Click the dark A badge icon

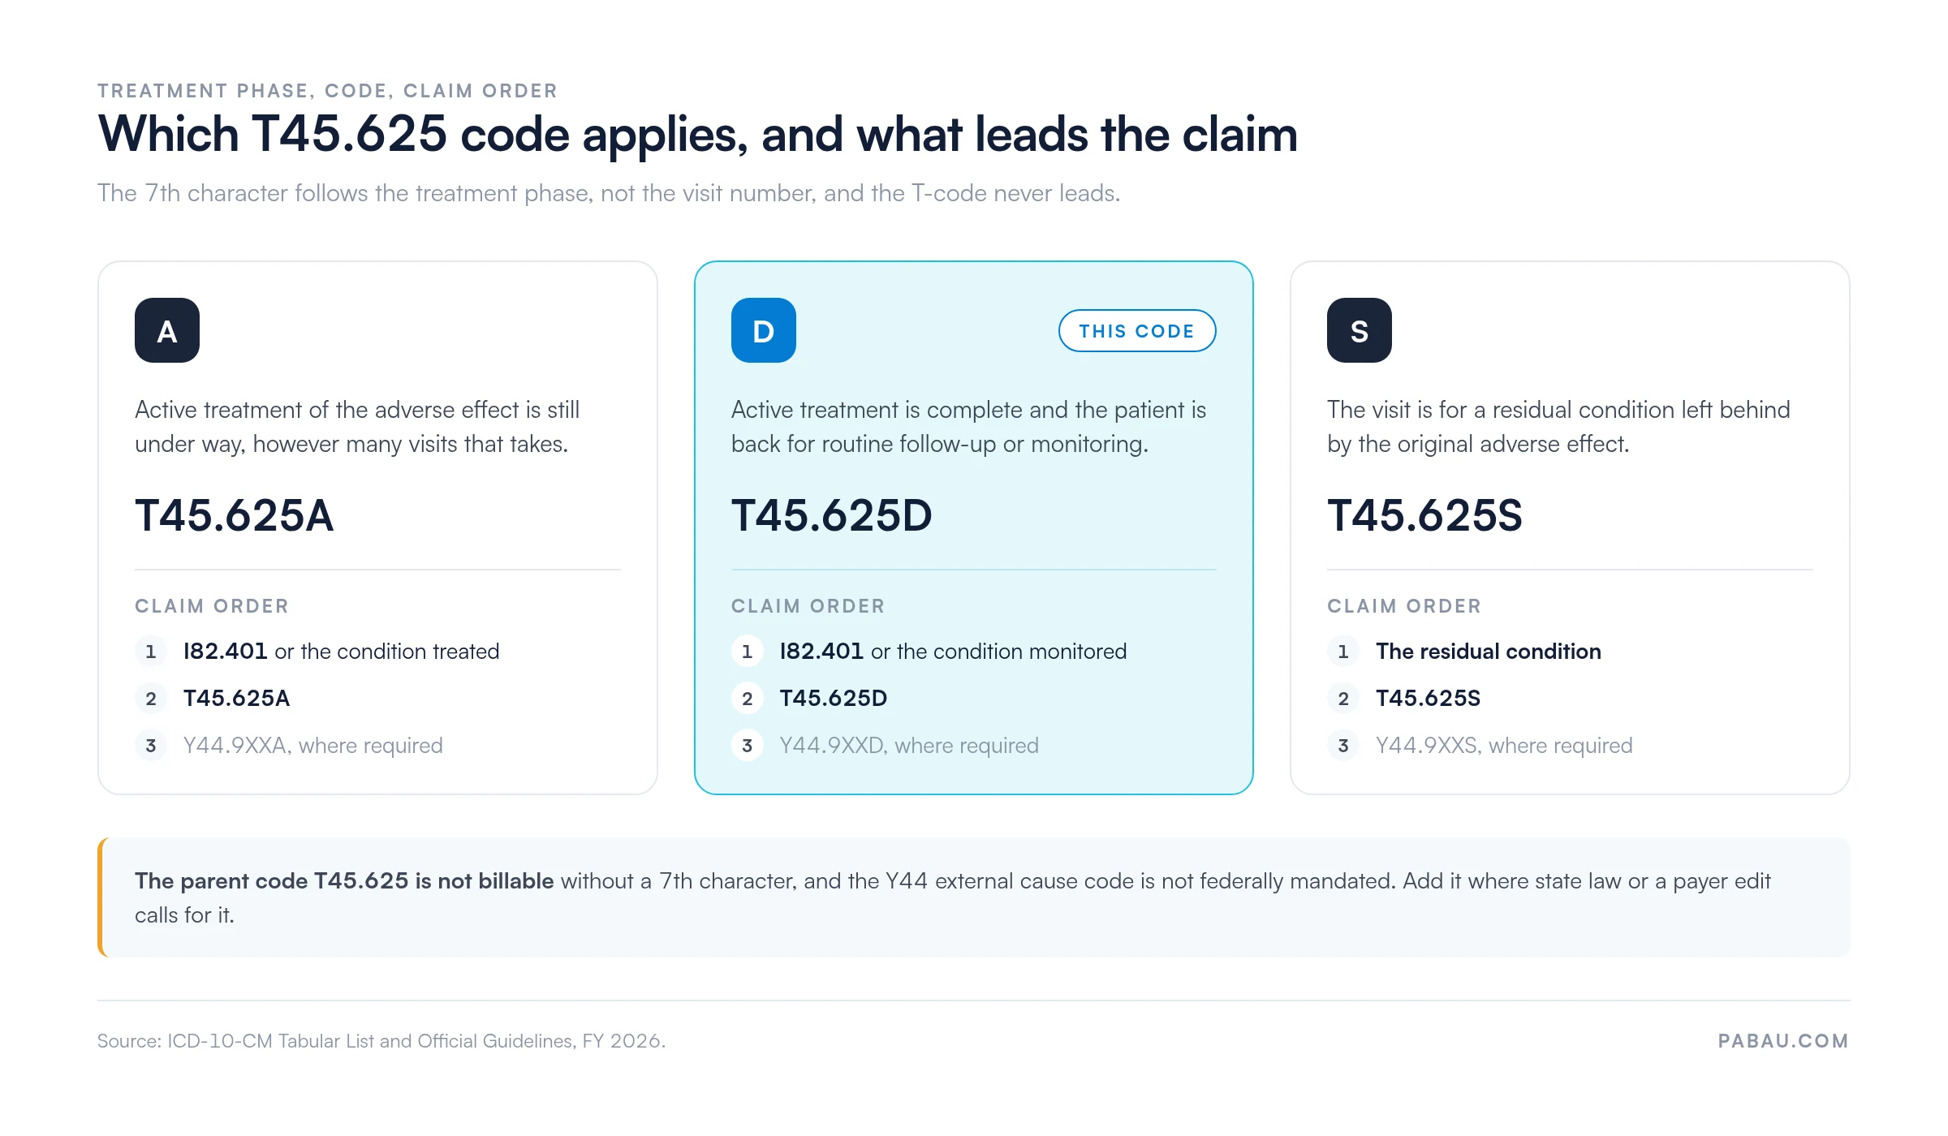[x=167, y=330]
